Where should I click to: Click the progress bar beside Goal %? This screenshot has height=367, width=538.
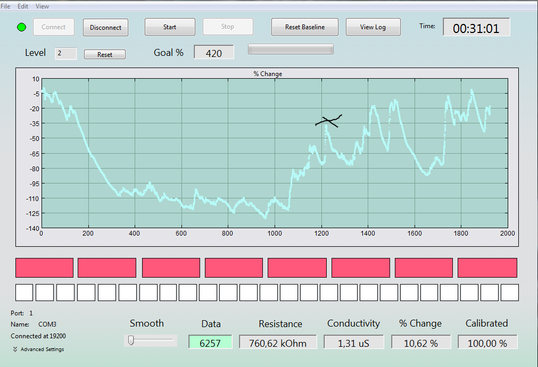coord(291,49)
